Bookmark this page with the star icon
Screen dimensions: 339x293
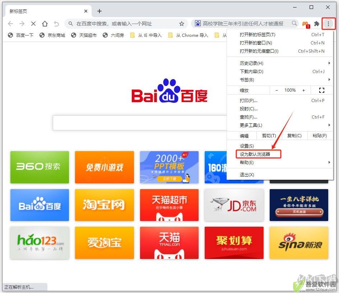[x=182, y=24]
